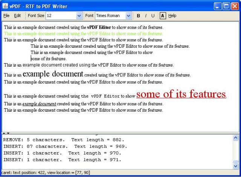Click log line 'INSERT: 87 characters'

point(65,146)
